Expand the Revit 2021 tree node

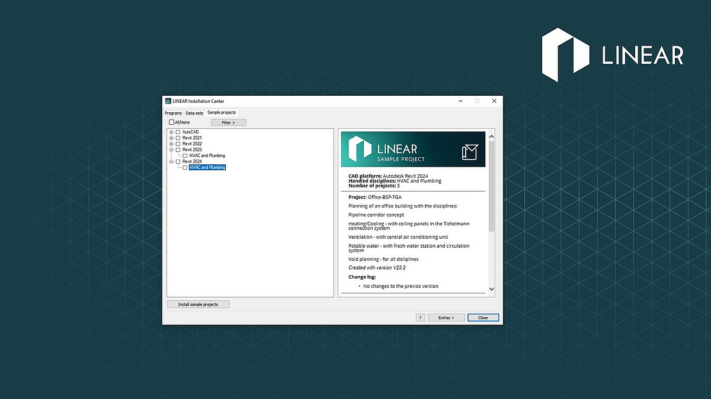coord(171,138)
